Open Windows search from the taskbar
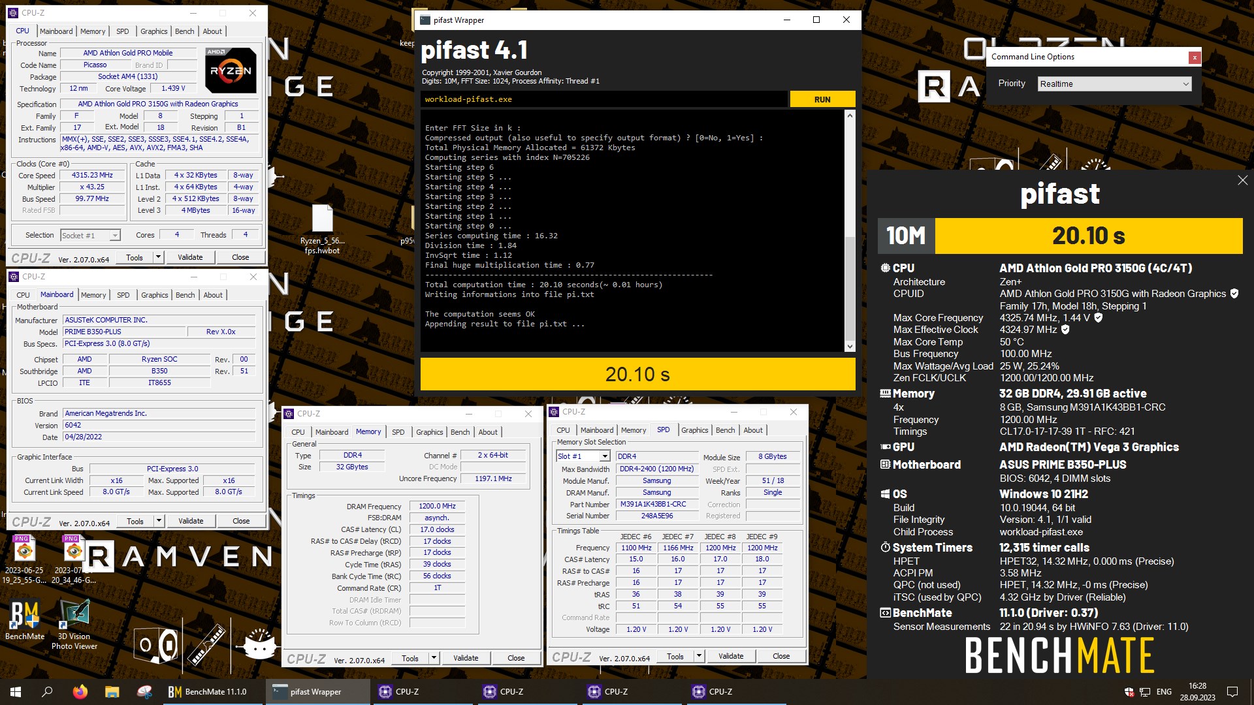This screenshot has height=705, width=1254. point(47,692)
